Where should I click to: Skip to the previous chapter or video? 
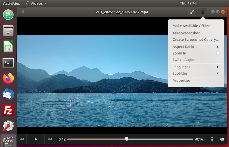pos(22,139)
